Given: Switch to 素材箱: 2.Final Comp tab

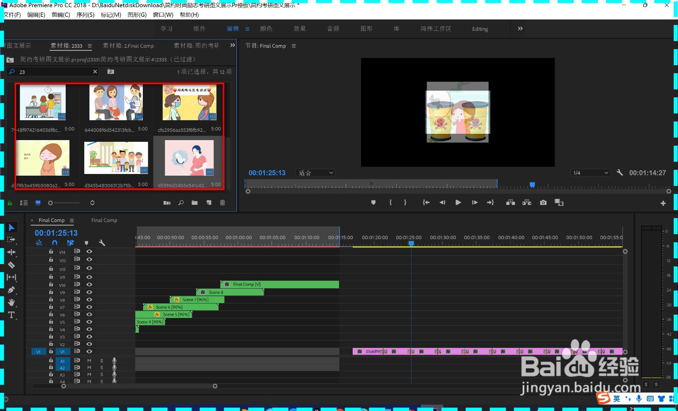Looking at the screenshot, I should 128,46.
